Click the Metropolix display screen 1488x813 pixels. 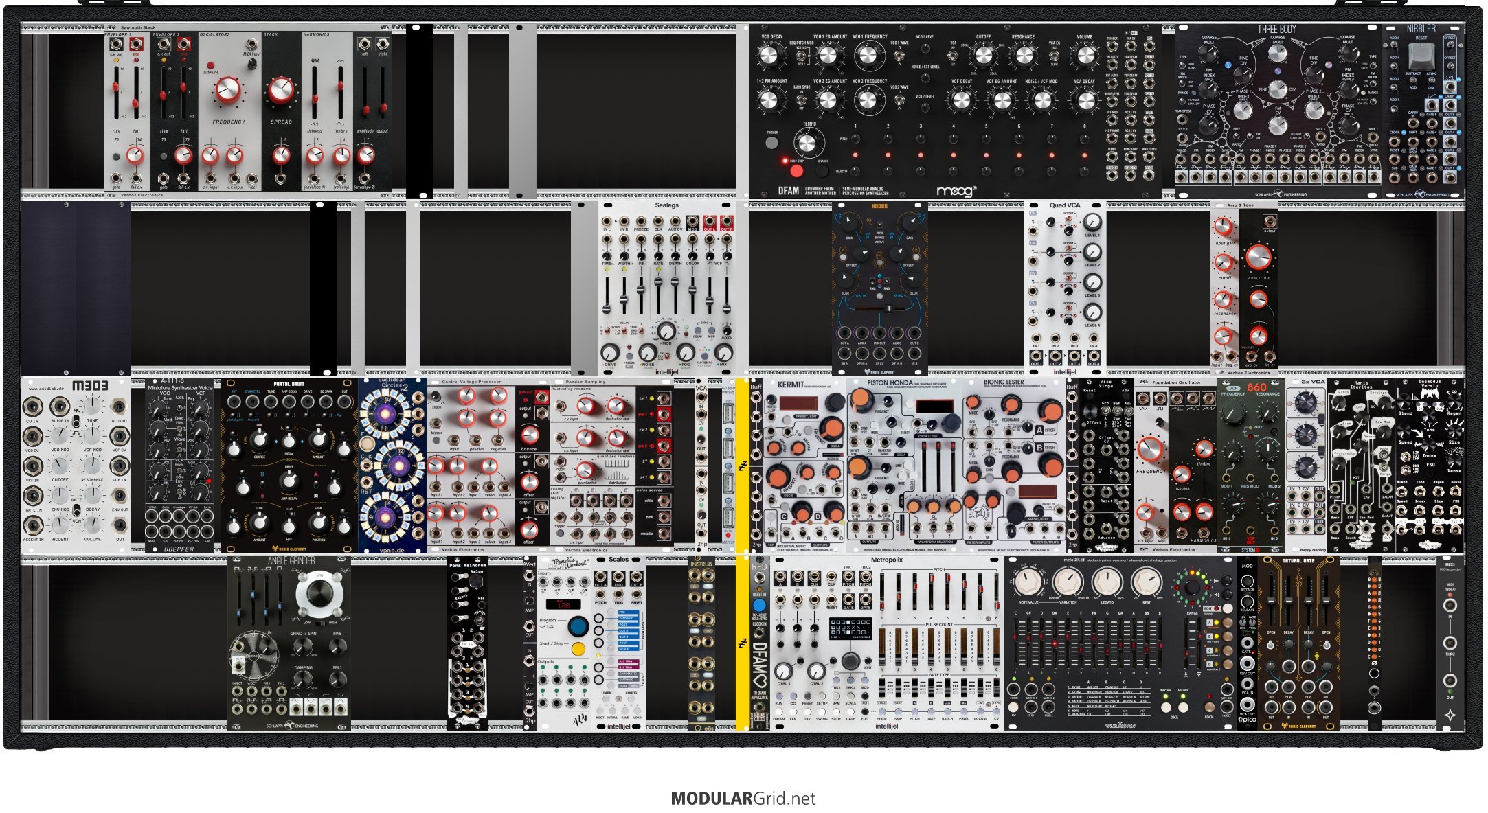[850, 627]
